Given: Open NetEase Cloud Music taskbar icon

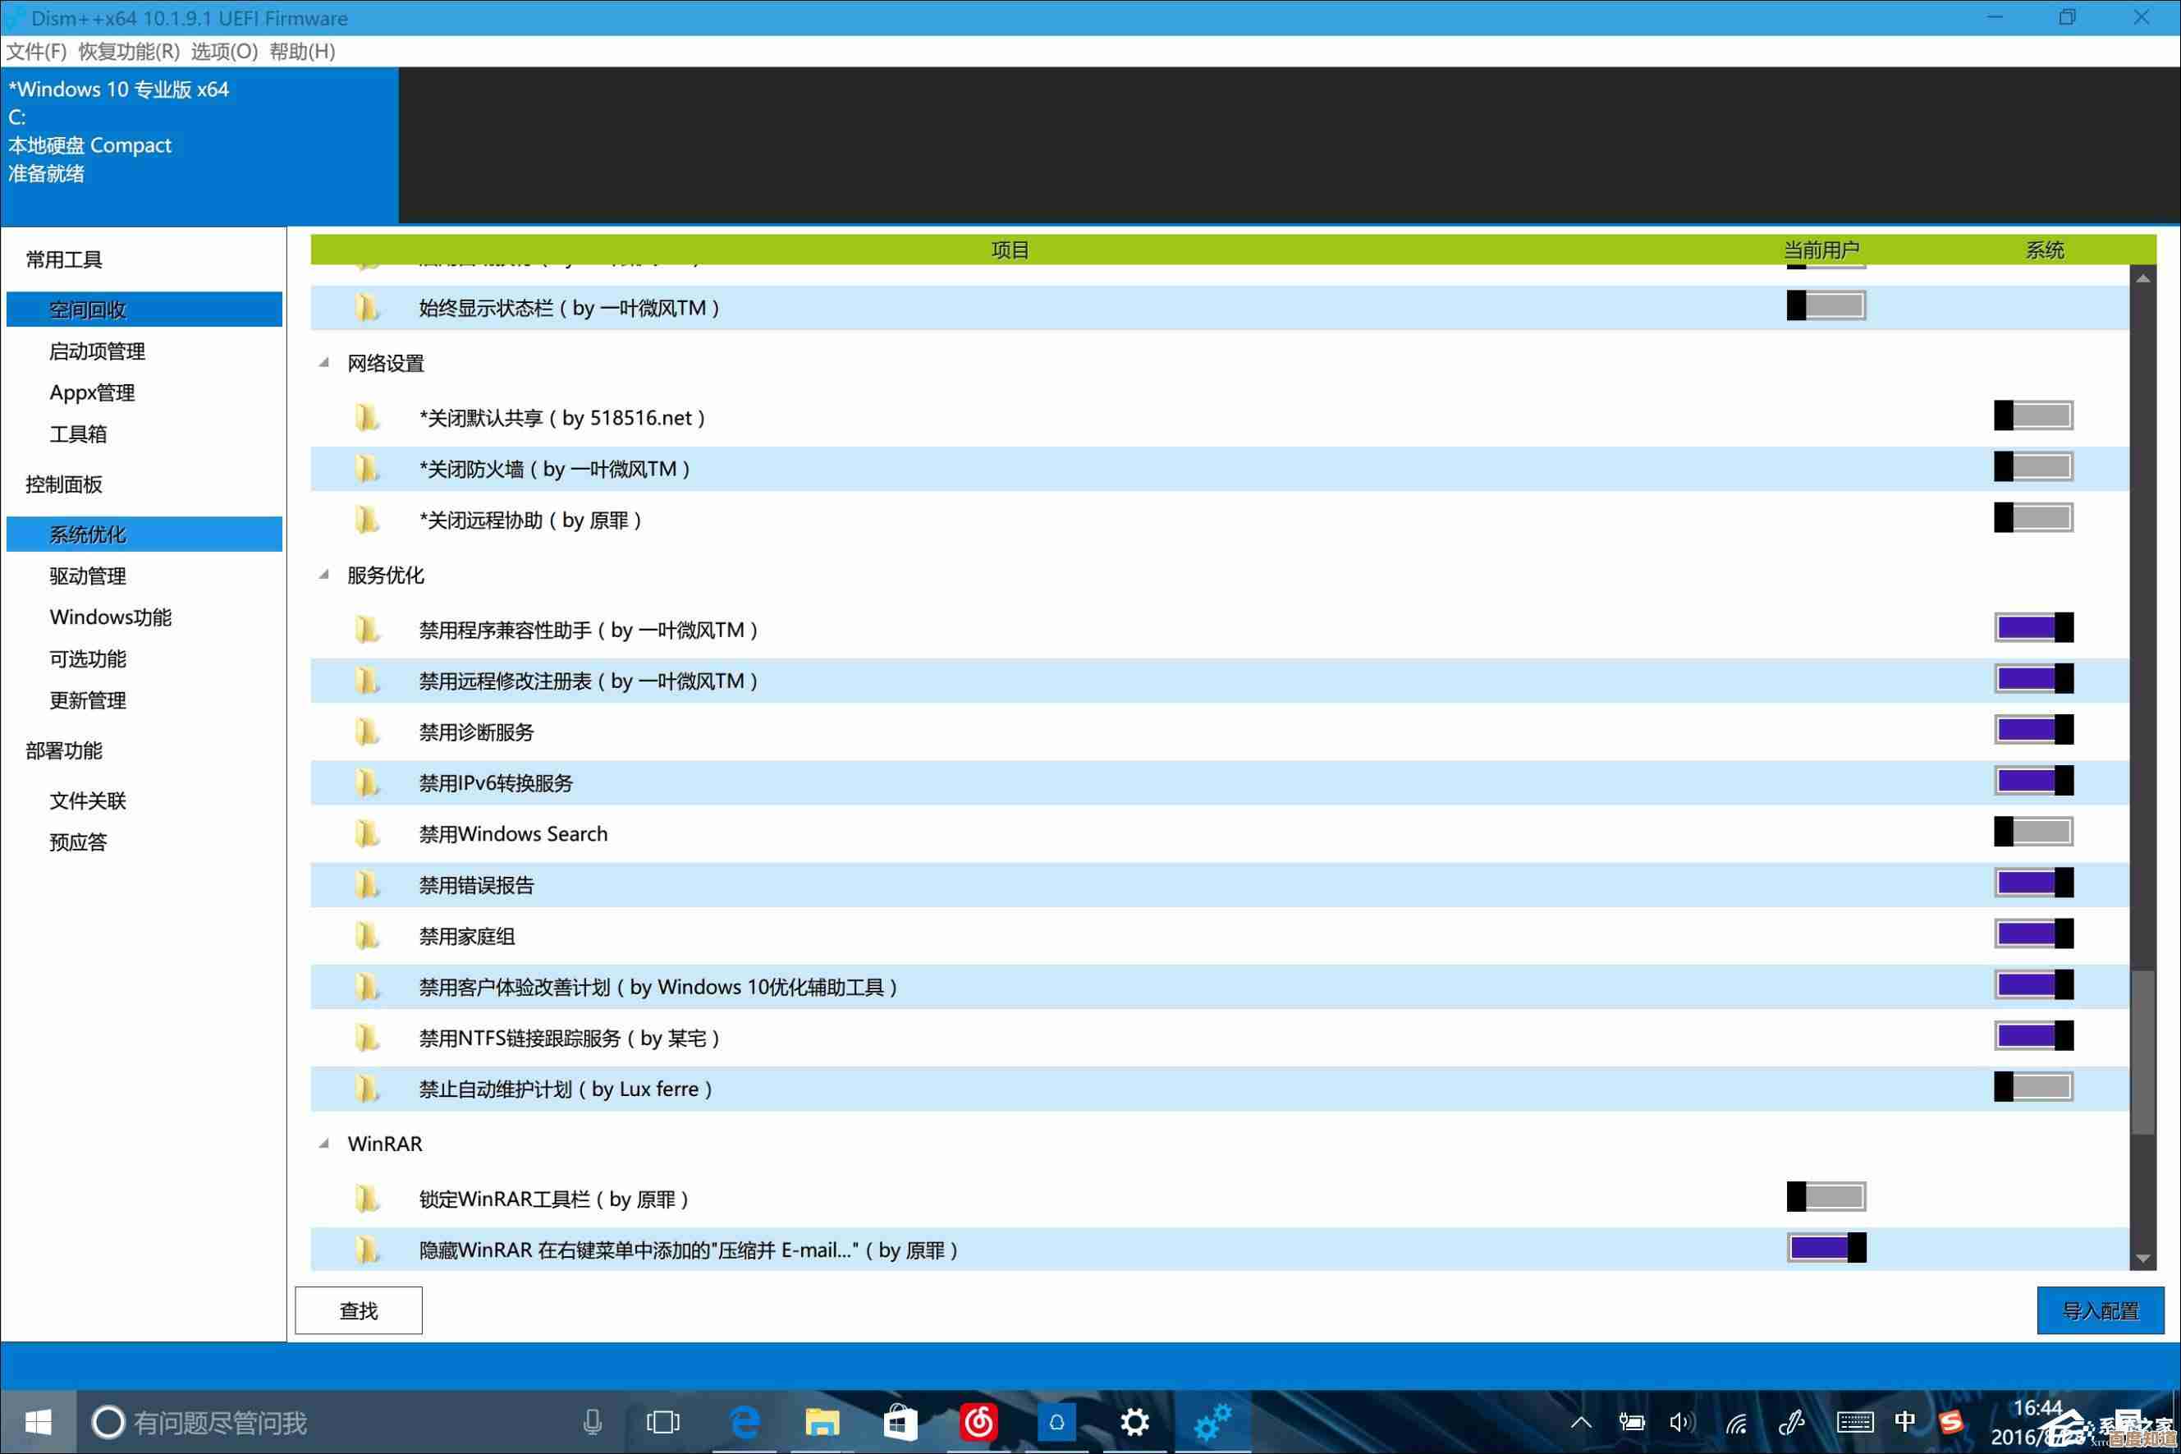Looking at the screenshot, I should (x=978, y=1421).
